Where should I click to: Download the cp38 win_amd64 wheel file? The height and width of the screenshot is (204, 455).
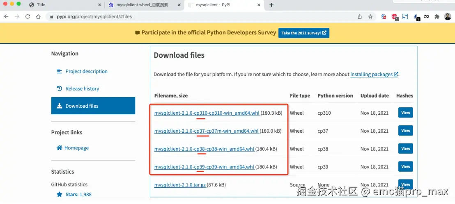(204, 149)
